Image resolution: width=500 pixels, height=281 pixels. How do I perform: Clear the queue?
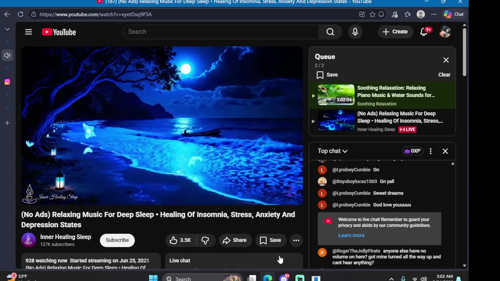(x=444, y=75)
